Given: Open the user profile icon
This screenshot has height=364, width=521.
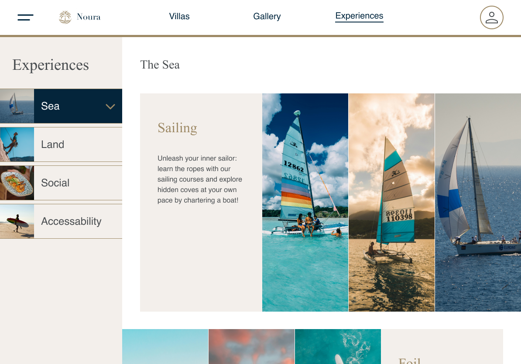Looking at the screenshot, I should click(x=491, y=17).
